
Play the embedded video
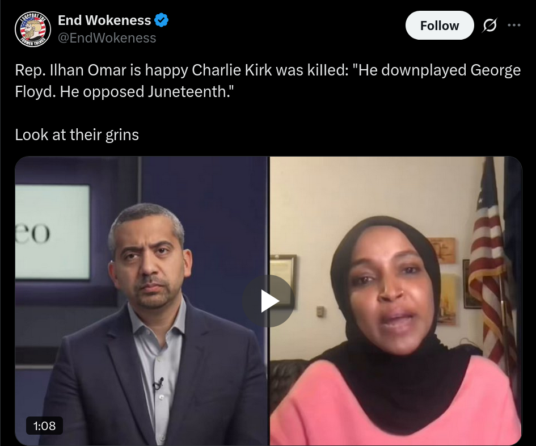point(268,301)
